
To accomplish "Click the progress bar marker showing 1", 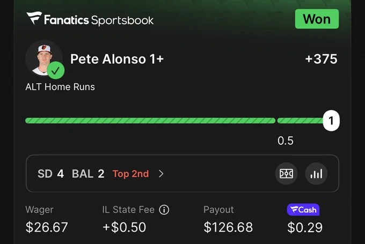I will pos(331,121).
